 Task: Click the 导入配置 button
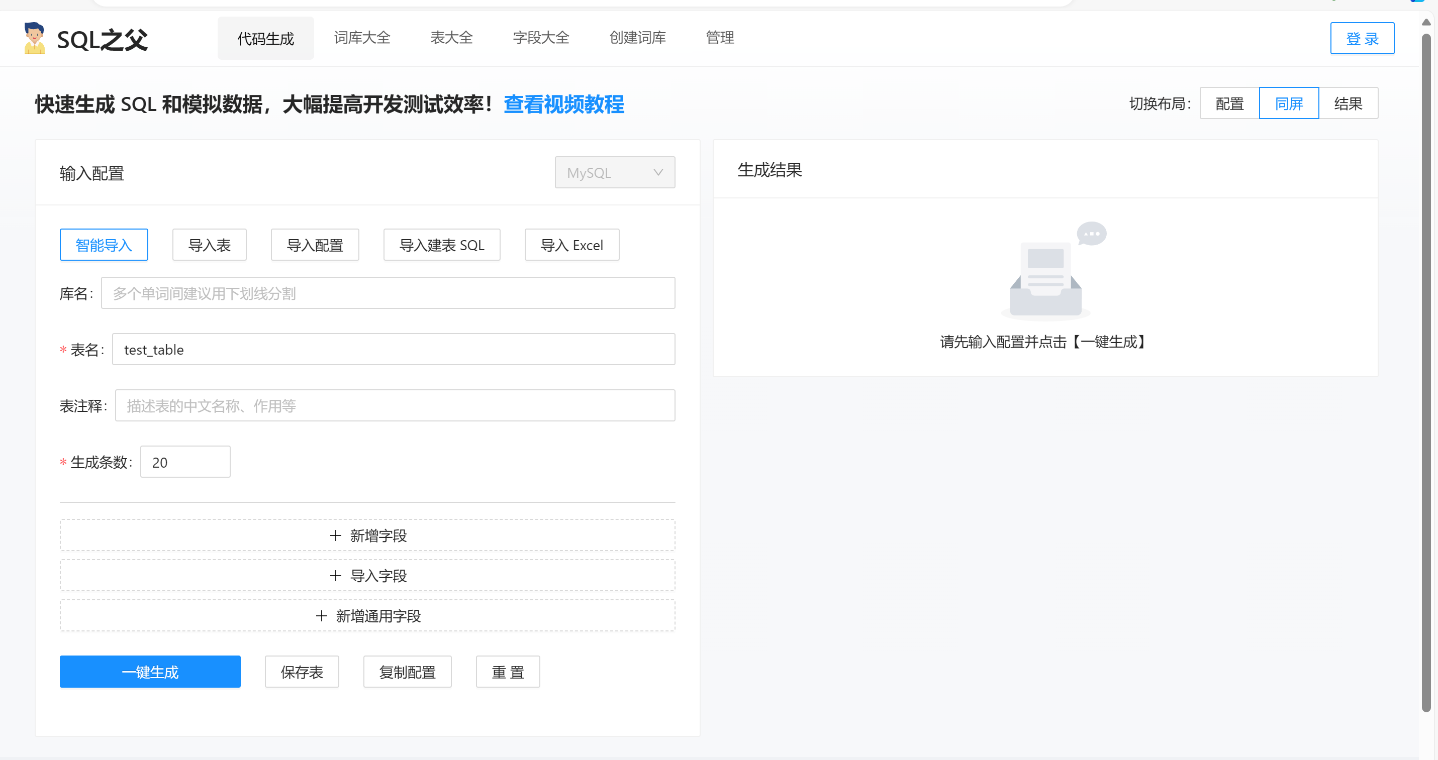pos(315,245)
